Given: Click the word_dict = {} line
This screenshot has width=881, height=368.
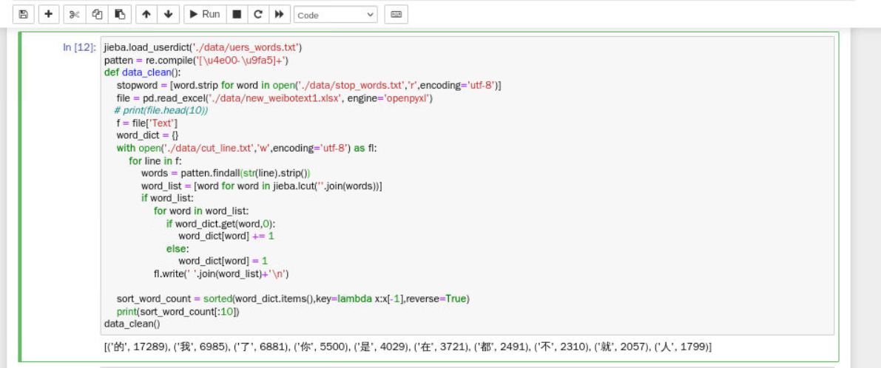Looking at the screenshot, I should coord(147,135).
